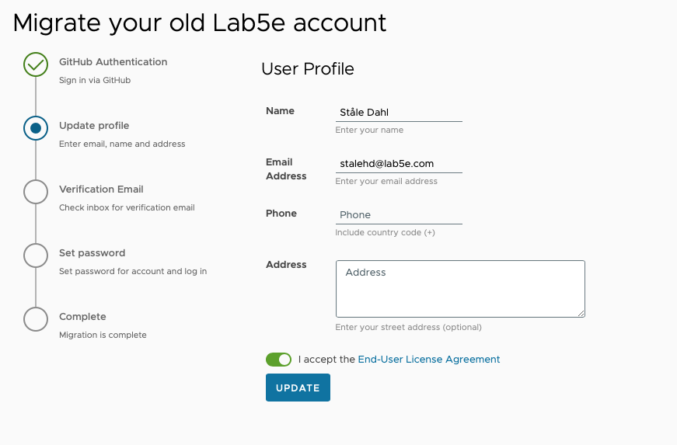Viewport: 677px width, 445px height.
Task: Select the Update profile step title
Action: click(x=94, y=126)
